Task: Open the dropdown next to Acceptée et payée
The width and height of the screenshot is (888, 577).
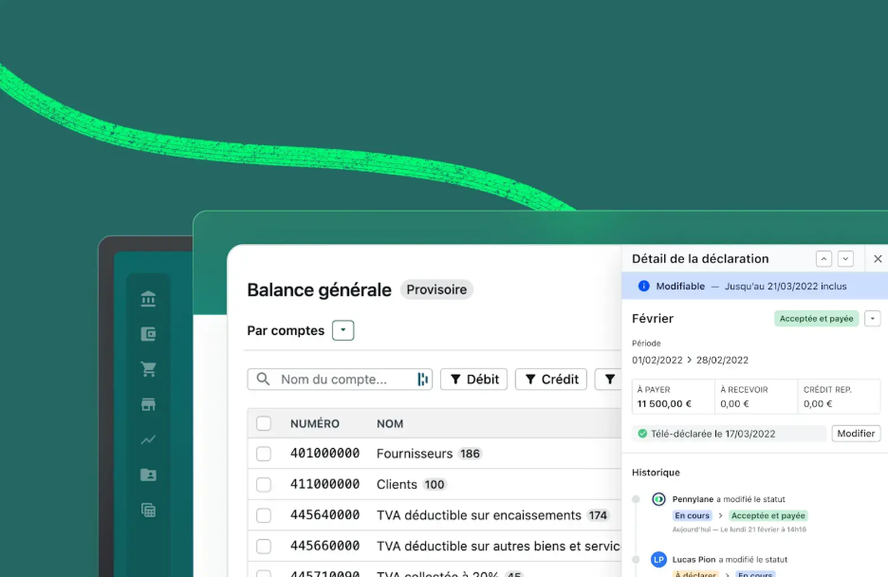Action: pos(873,319)
